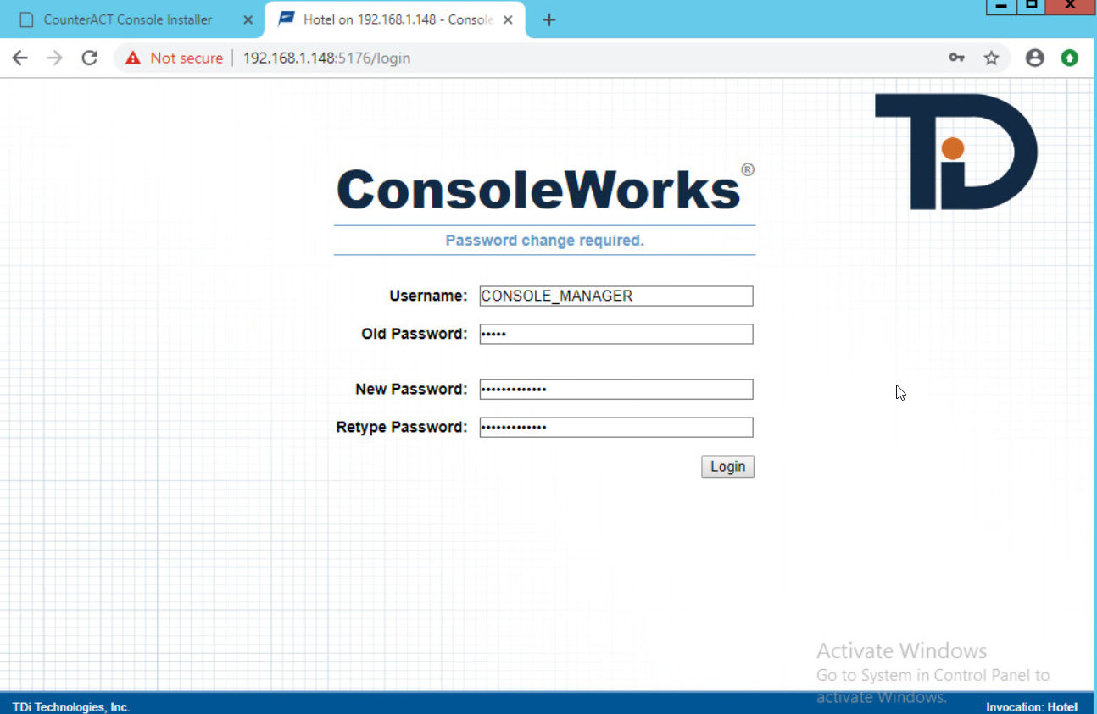Bookmark this page with the star icon
The height and width of the screenshot is (714, 1097).
click(x=991, y=58)
